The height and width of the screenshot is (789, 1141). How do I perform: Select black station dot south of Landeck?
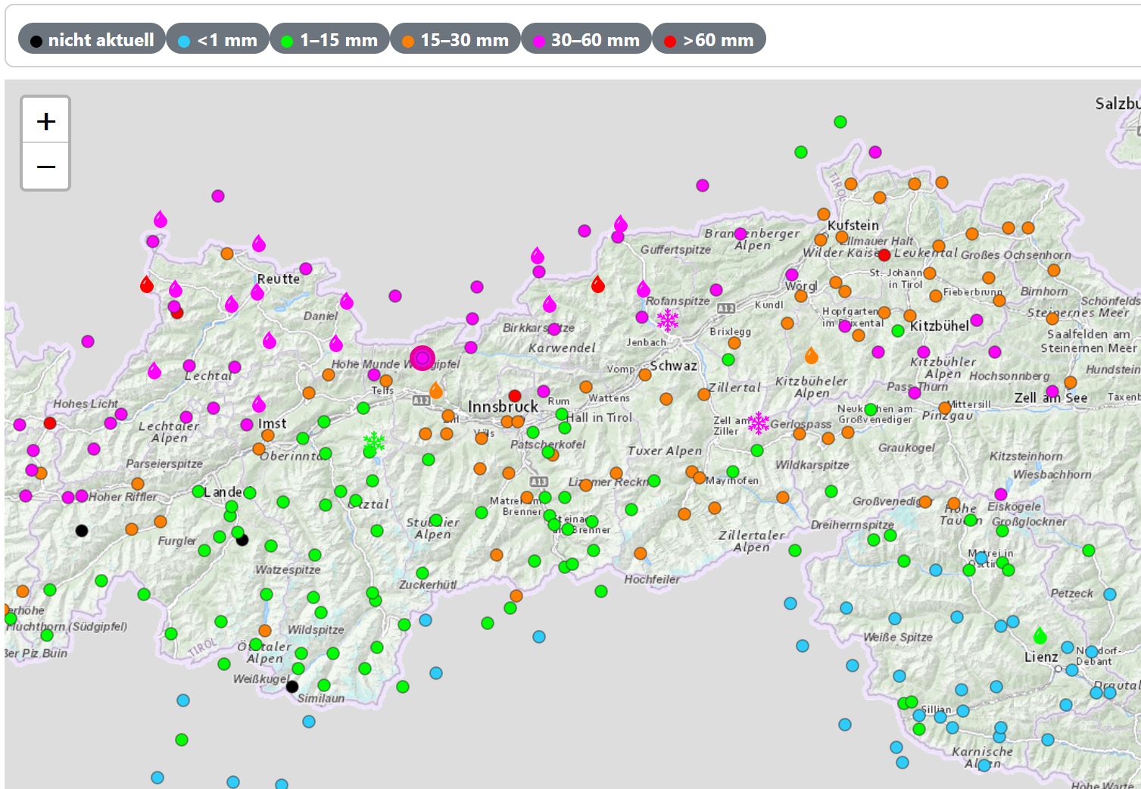pos(242,540)
